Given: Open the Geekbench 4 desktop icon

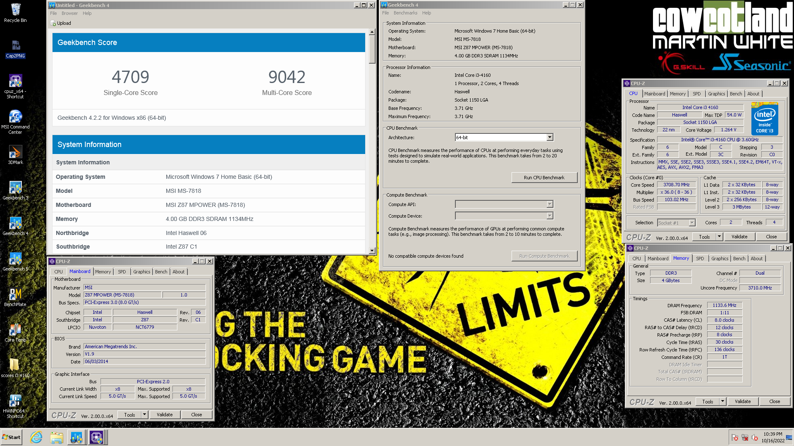Looking at the screenshot, I should pos(15,226).
